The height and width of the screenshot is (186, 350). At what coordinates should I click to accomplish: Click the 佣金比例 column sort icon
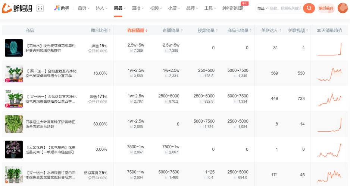click(109, 31)
